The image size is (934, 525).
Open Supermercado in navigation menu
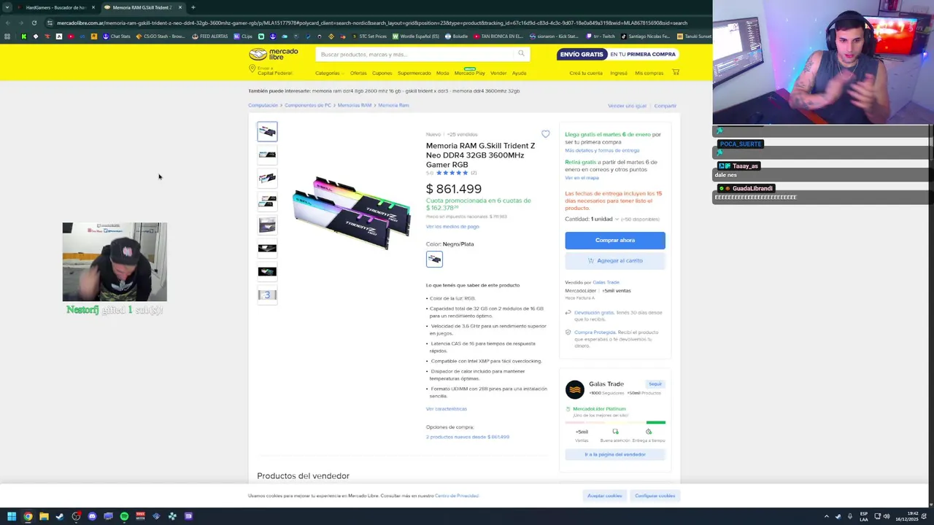[414, 73]
